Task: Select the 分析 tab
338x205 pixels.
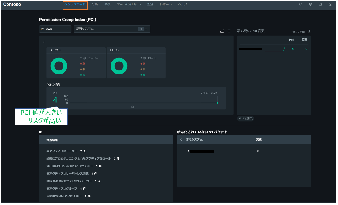Action: (x=95, y=4)
